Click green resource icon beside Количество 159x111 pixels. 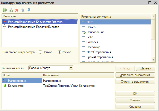pyautogui.click(x=5, y=86)
